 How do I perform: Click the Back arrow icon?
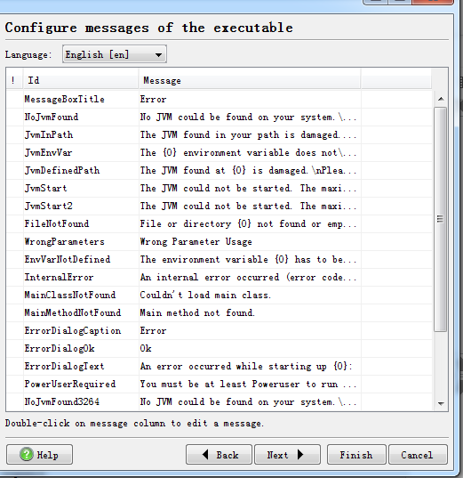[205, 455]
